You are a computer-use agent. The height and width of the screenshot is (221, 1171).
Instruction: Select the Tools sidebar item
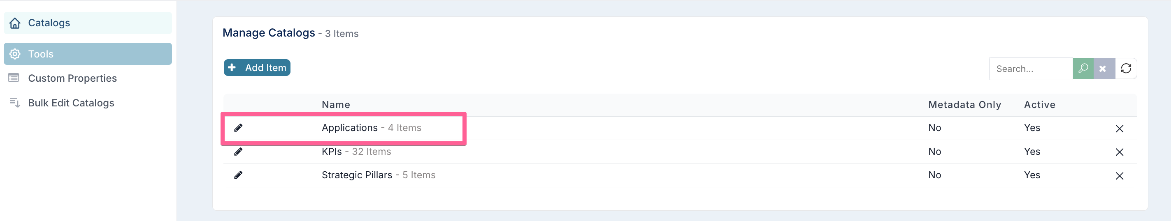point(88,54)
